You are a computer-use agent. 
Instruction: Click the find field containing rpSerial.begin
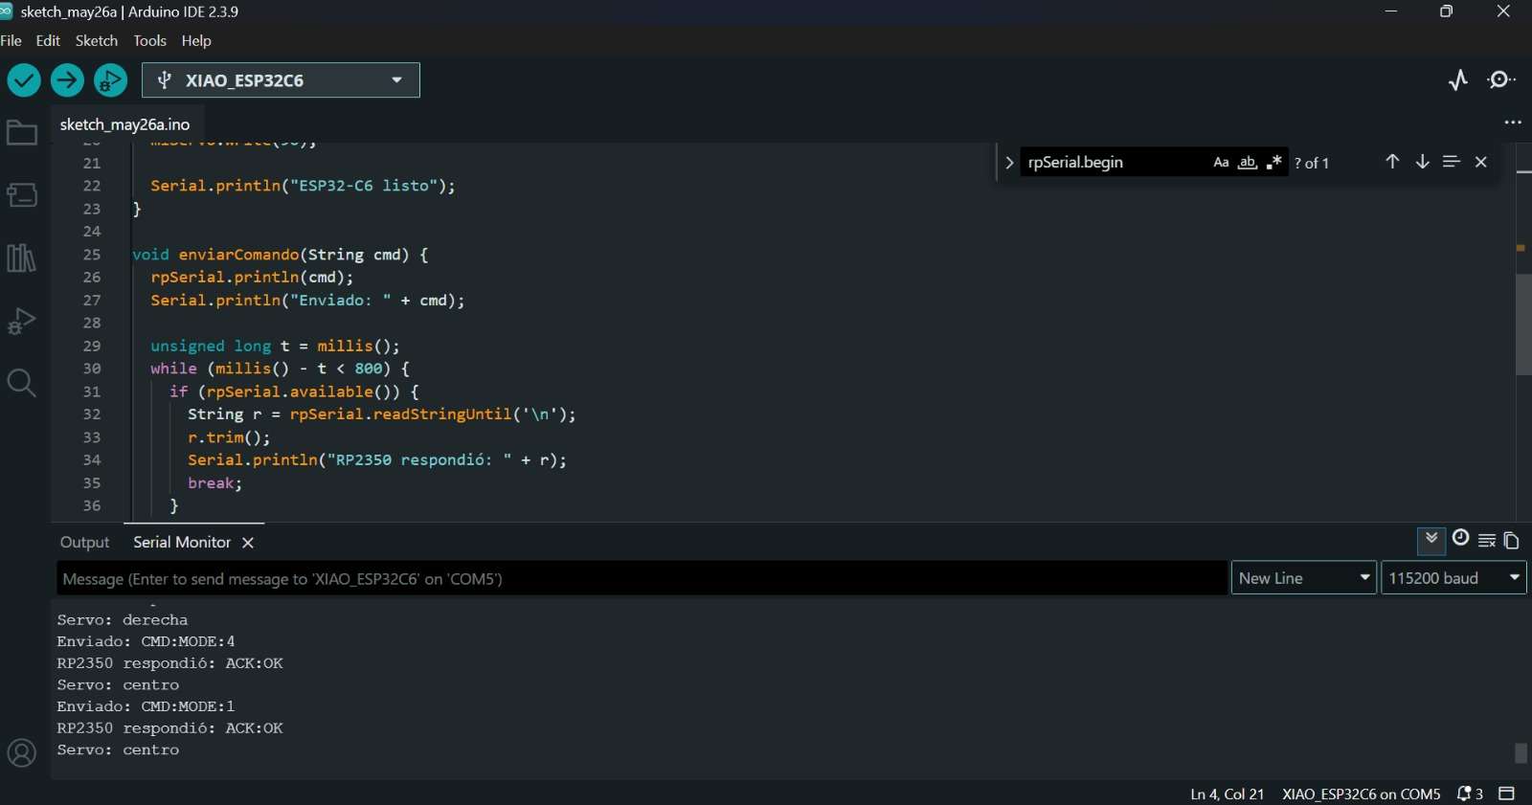click(x=1115, y=163)
